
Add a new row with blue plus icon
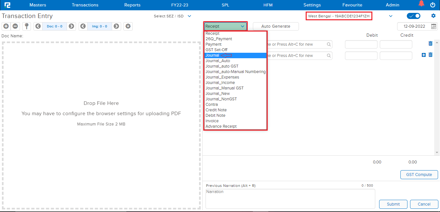(424, 55)
